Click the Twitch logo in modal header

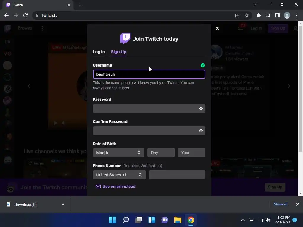tap(125, 38)
